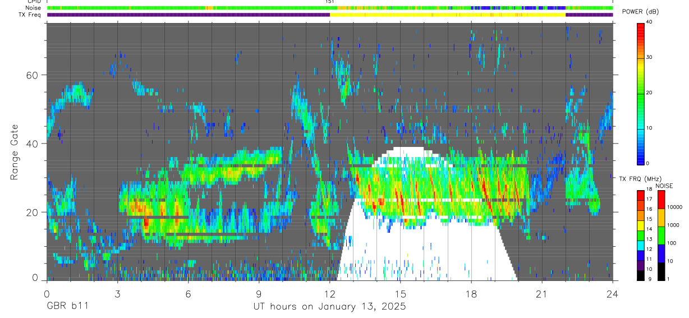This screenshot has height=318, width=689.
Task: Click the green Noise strip above the plot
Action: click(x=330, y=8)
